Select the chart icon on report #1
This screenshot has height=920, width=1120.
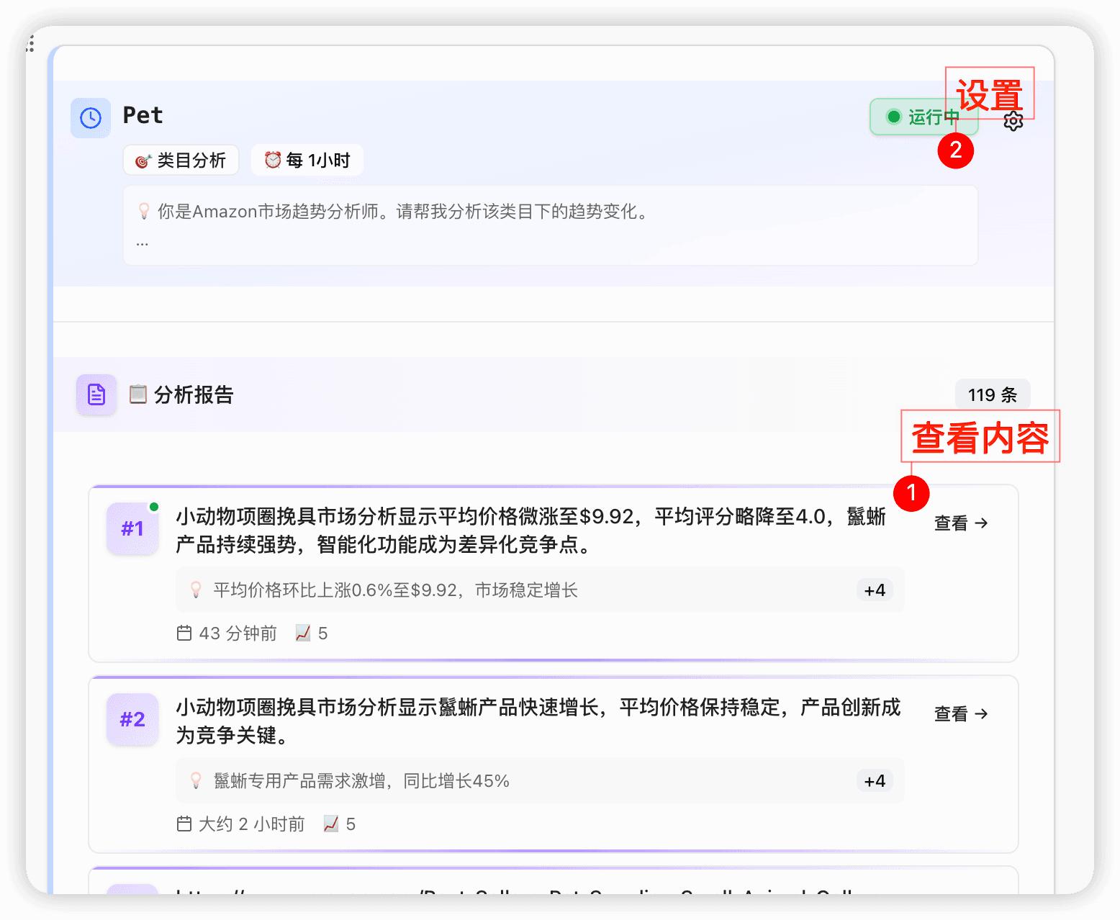click(x=302, y=633)
